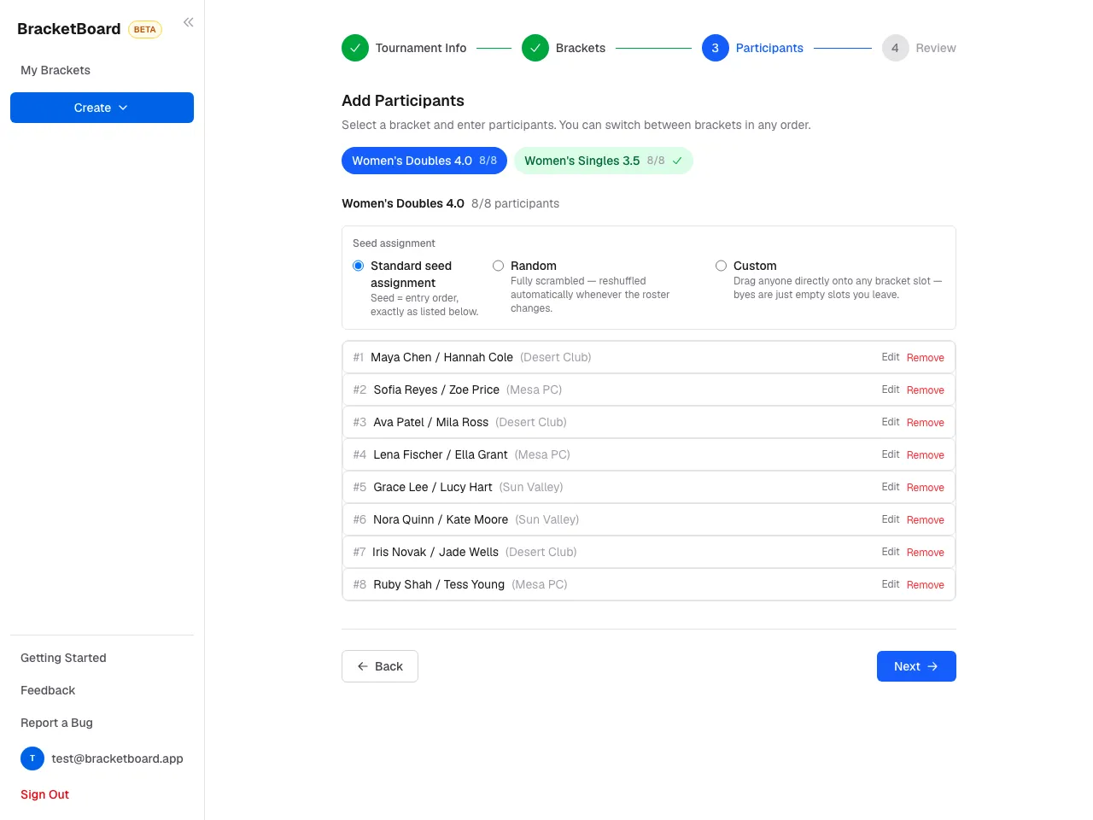
Task: Select Standard seed assignment radio
Action: (x=359, y=266)
